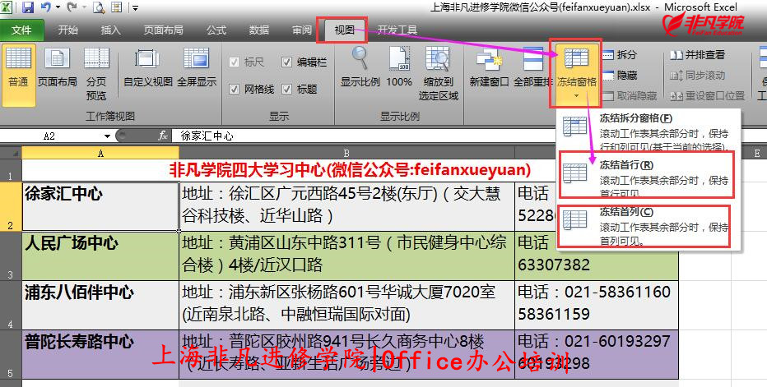Click 新建窗口 new window icon
The height and width of the screenshot is (387, 767).
tap(489, 68)
